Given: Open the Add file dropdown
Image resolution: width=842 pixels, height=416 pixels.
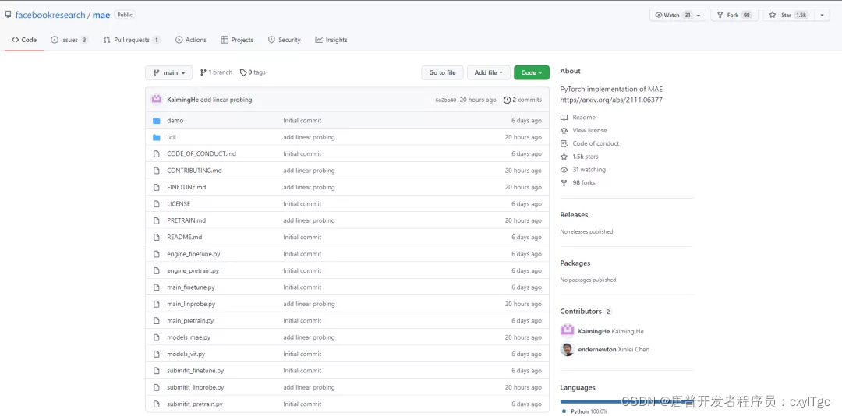Looking at the screenshot, I should [489, 72].
